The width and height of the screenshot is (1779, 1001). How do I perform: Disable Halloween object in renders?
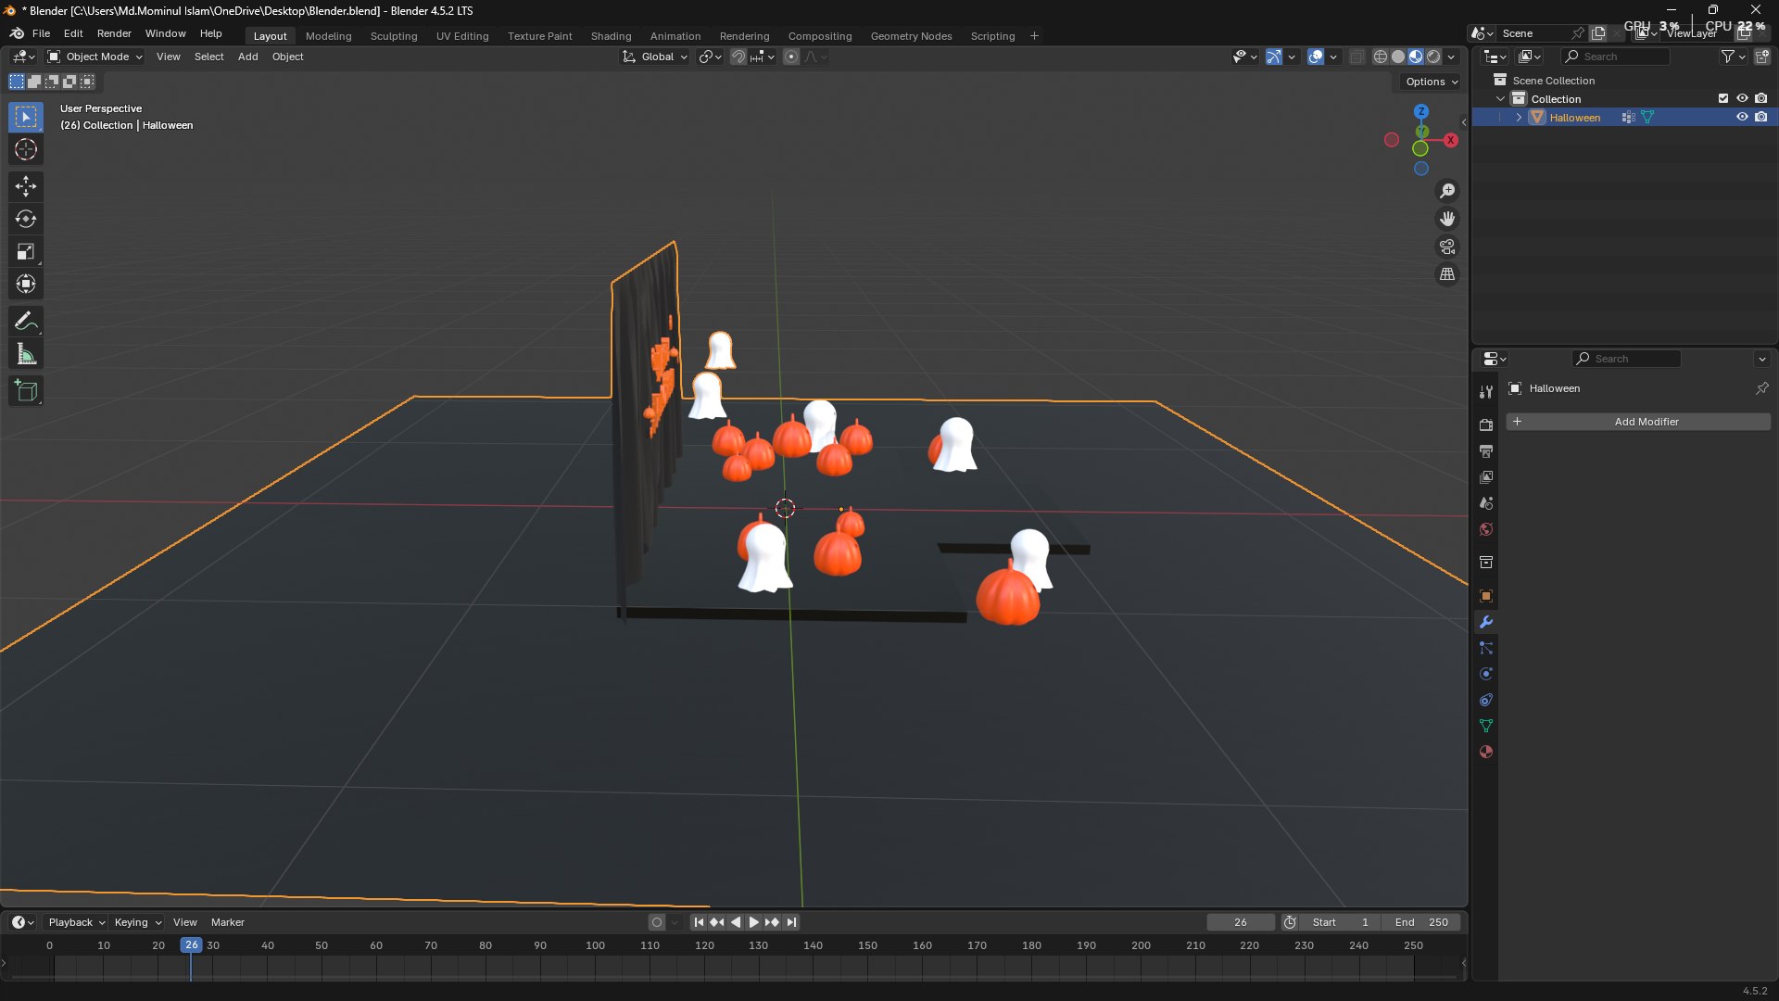[x=1761, y=117]
